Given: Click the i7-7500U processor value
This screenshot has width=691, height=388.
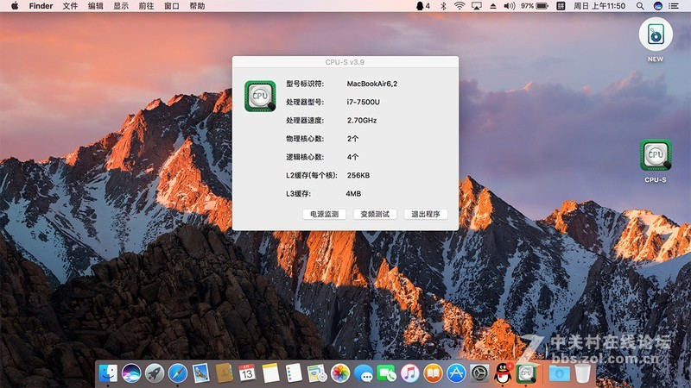Looking at the screenshot, I should pos(363,102).
